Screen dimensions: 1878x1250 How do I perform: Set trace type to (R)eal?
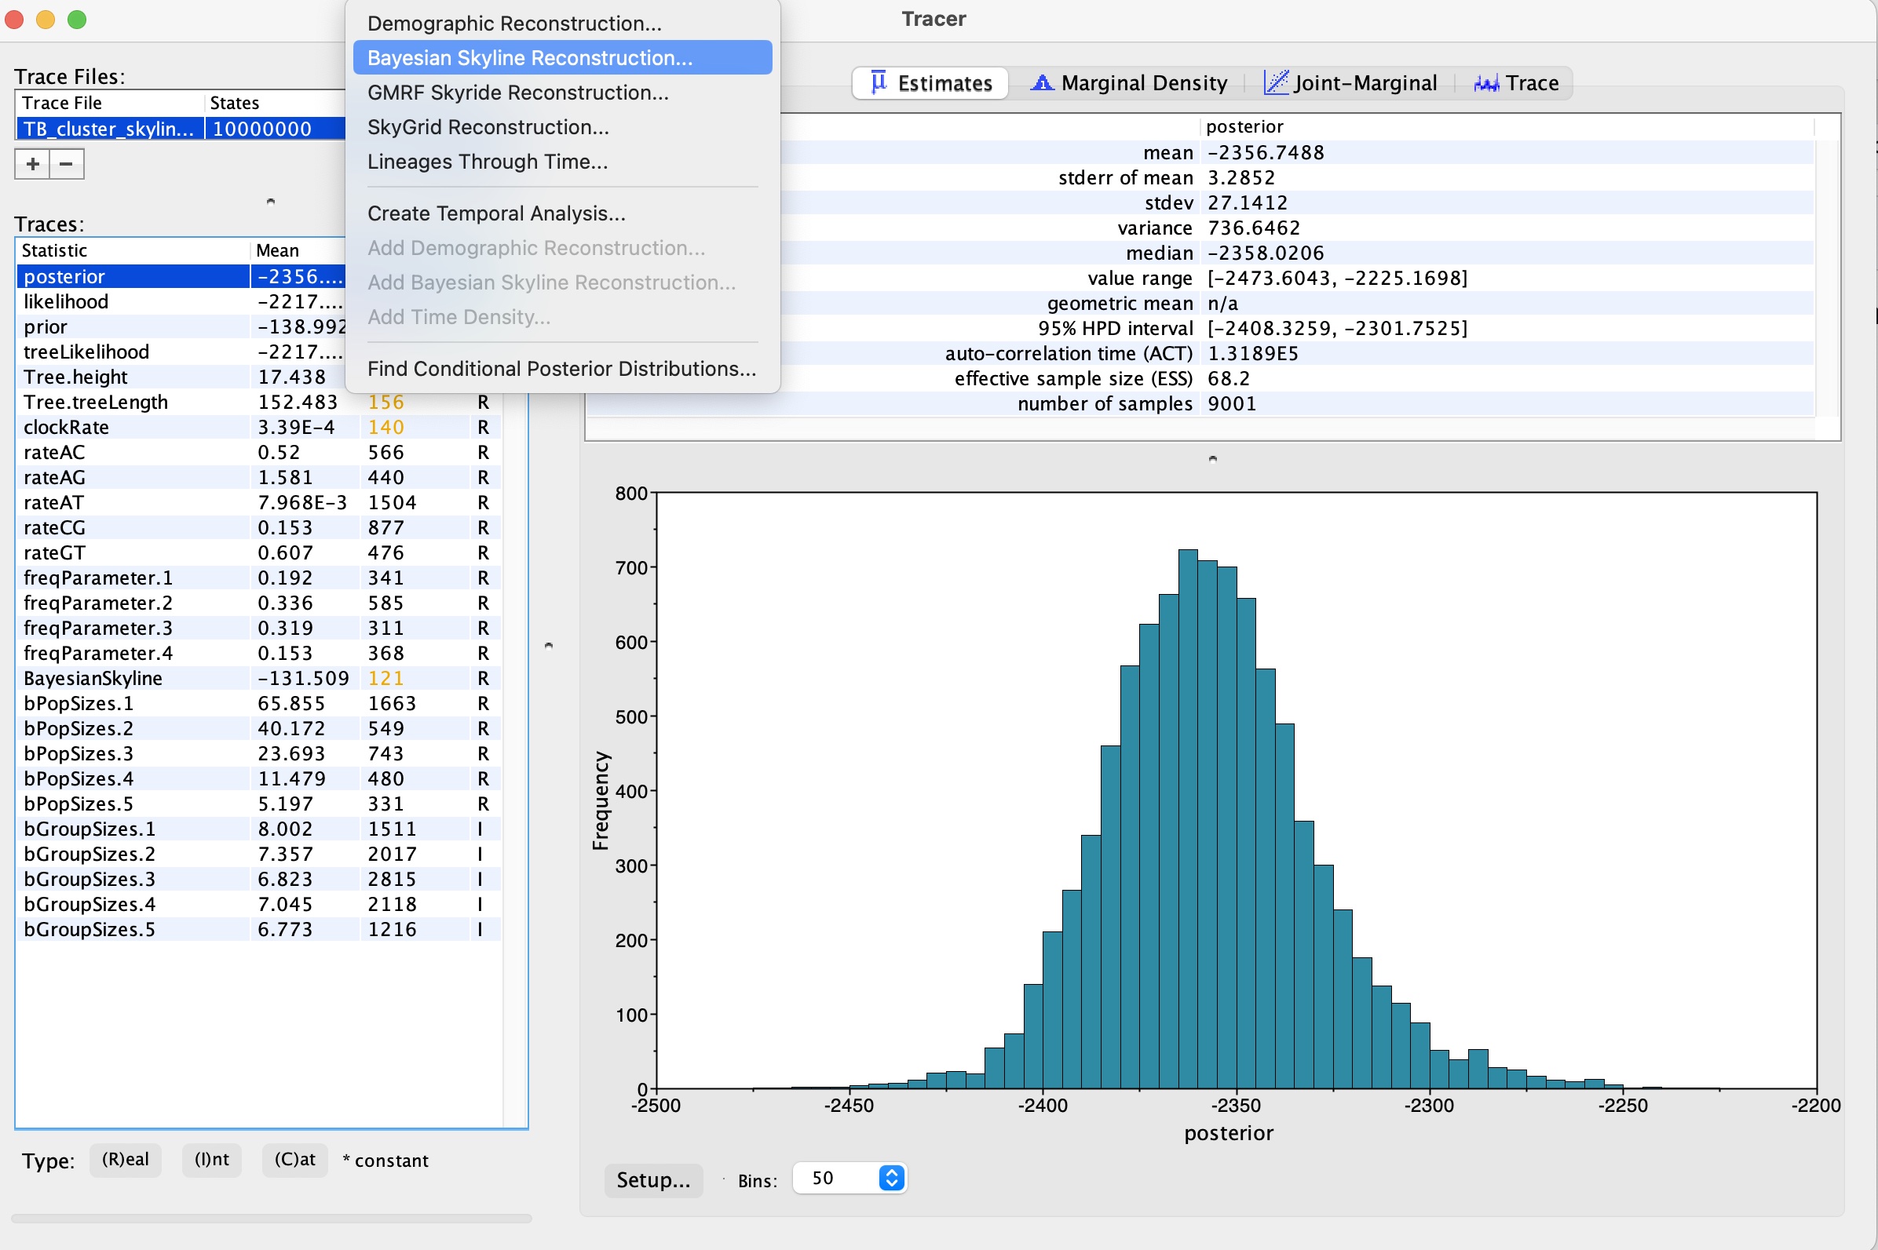pos(125,1159)
